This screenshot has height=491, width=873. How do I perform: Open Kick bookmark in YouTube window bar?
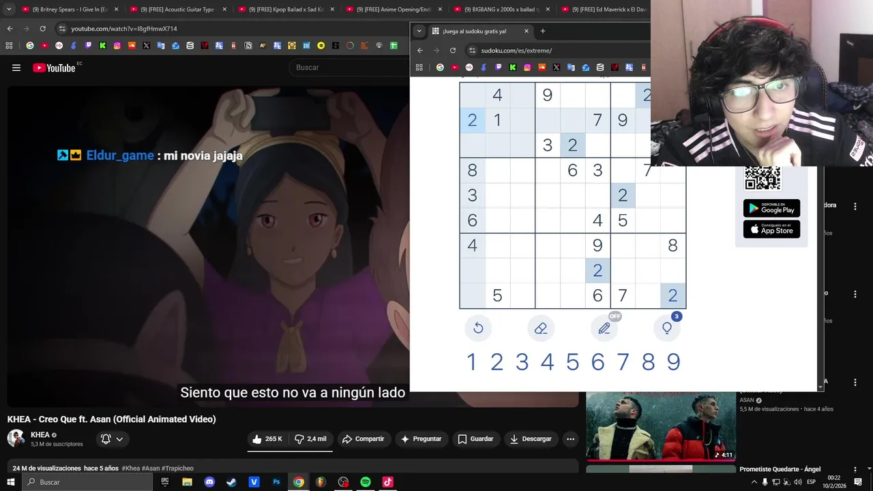tap(102, 46)
